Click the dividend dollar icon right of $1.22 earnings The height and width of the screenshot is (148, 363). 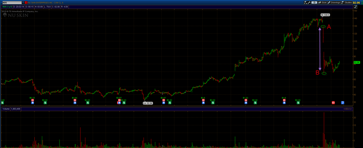[x=255, y=103]
